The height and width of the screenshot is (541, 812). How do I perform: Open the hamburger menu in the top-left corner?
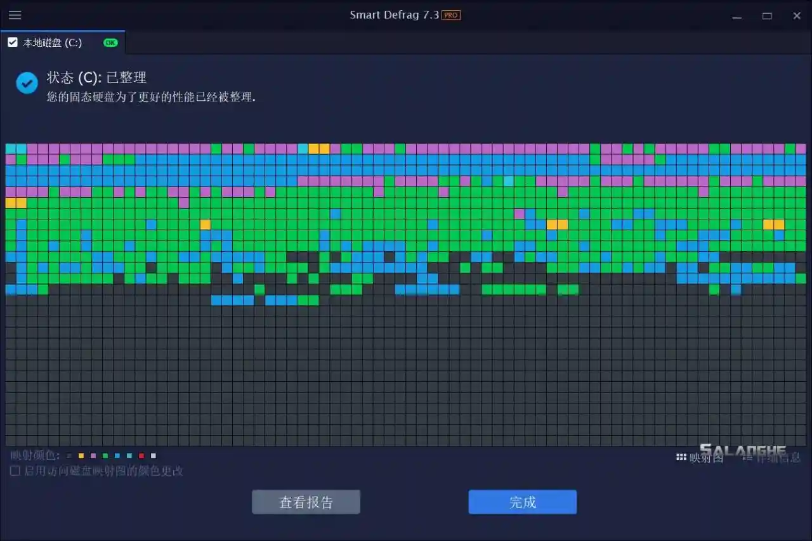[x=15, y=15]
